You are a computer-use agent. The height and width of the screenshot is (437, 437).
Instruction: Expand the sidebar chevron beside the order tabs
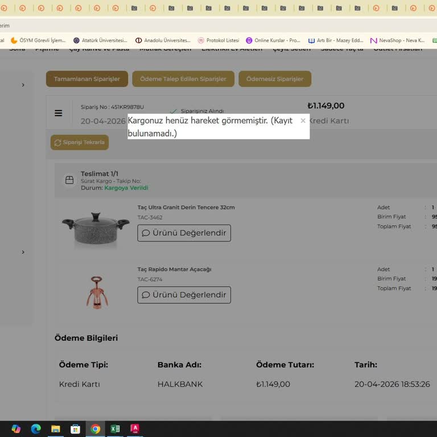point(23,85)
